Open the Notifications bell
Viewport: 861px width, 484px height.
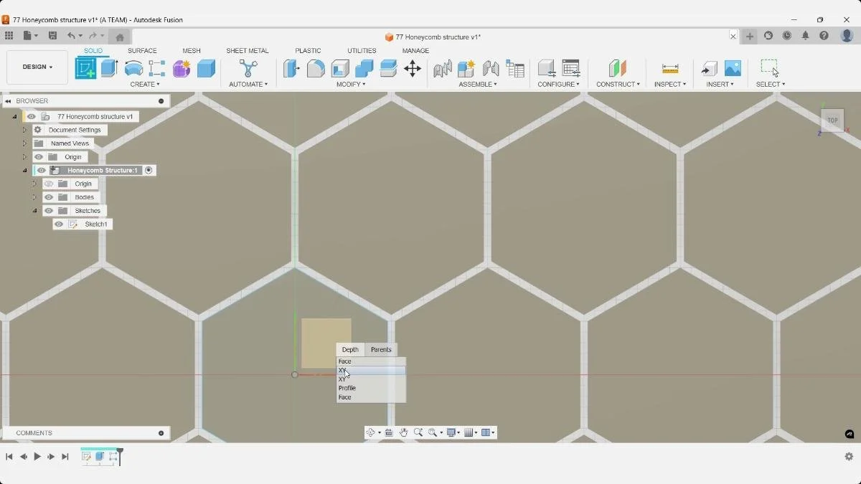(x=806, y=36)
